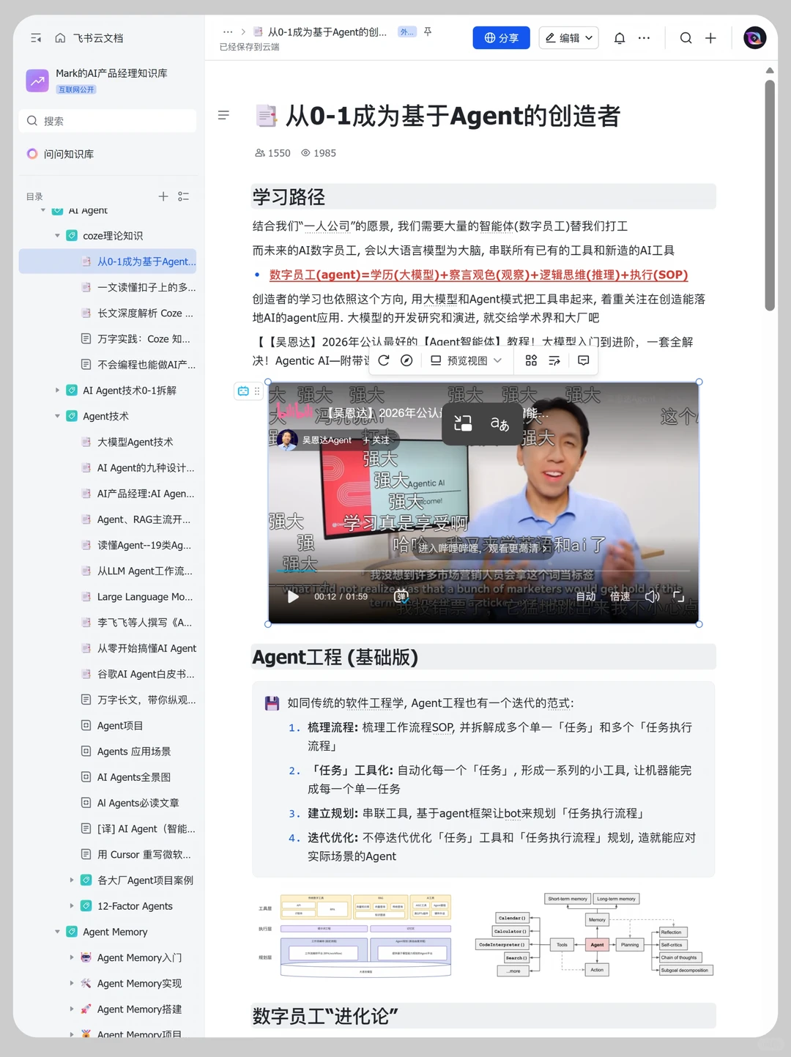This screenshot has height=1057, width=791.
Task: Open notifications bell
Action: (620, 38)
